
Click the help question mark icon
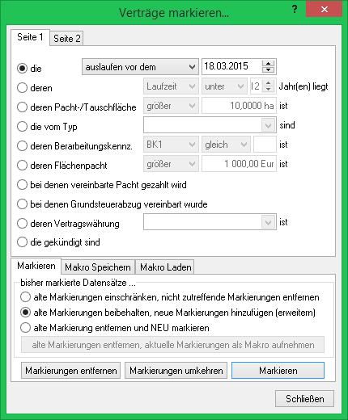point(295,10)
